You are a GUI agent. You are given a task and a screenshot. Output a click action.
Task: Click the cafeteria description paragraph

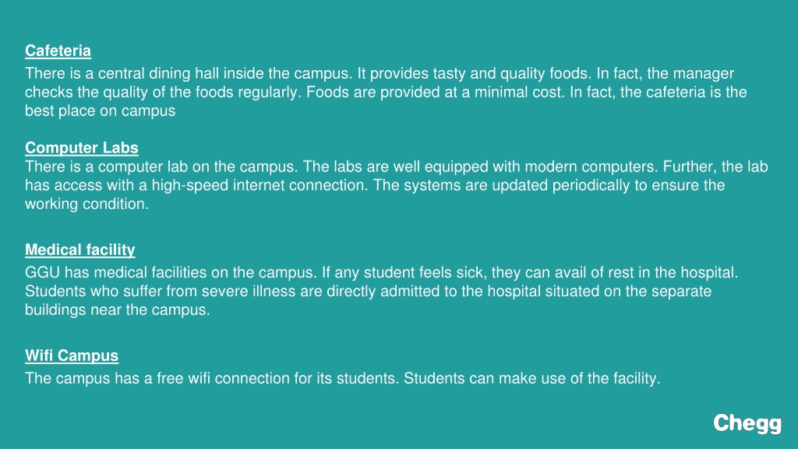(386, 92)
